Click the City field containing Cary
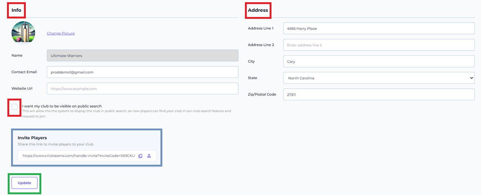This screenshot has height=195, width=481. click(x=379, y=61)
